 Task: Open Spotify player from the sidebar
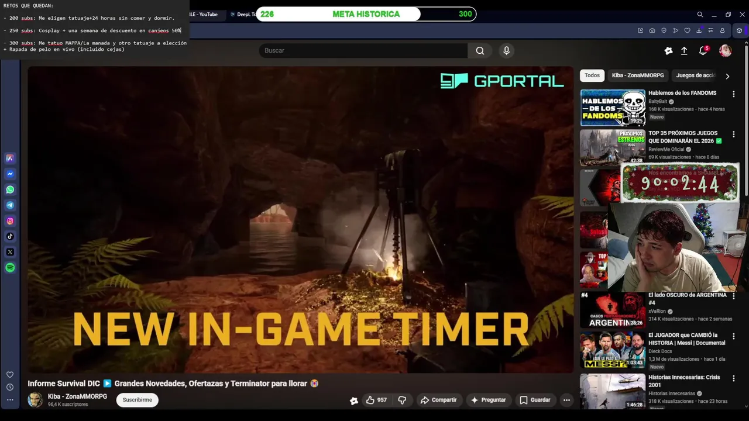click(10, 268)
